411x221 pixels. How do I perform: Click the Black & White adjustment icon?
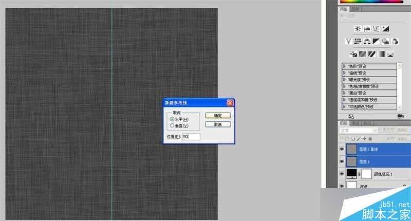(376, 41)
